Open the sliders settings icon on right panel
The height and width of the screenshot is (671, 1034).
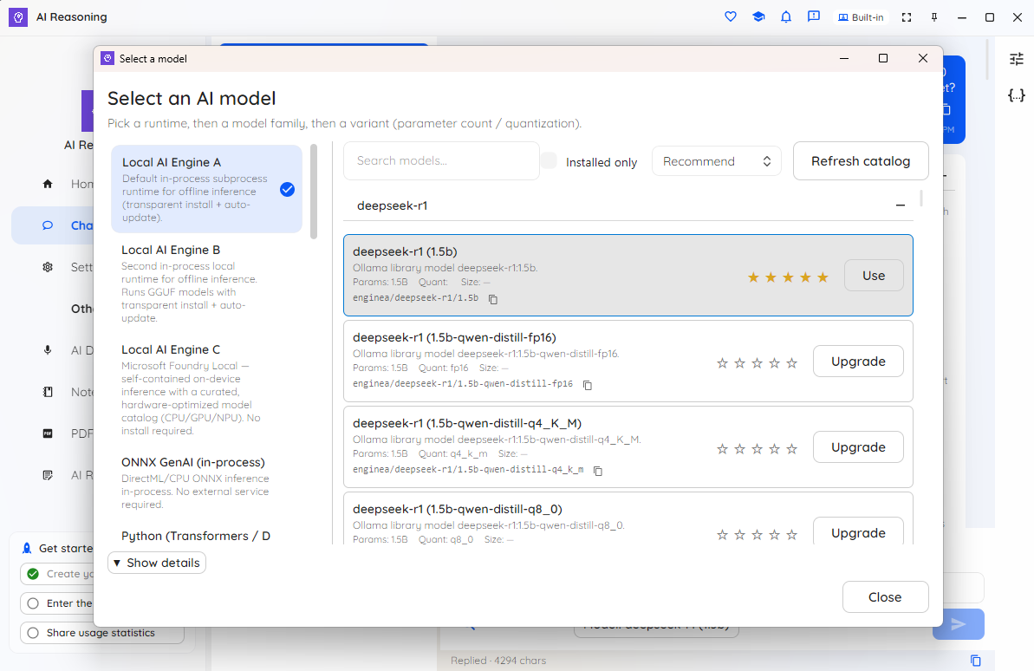[1016, 59]
